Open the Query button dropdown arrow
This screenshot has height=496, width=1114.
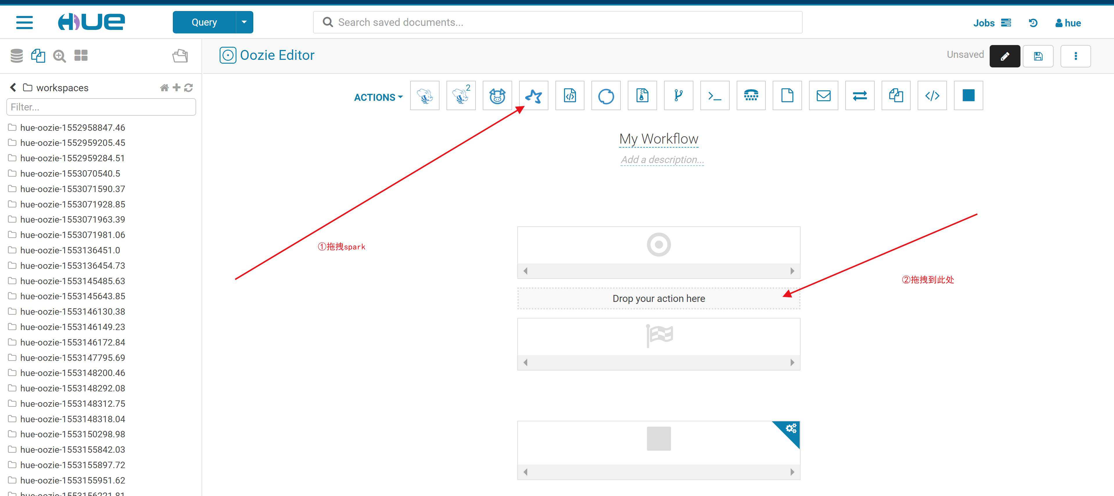point(244,22)
